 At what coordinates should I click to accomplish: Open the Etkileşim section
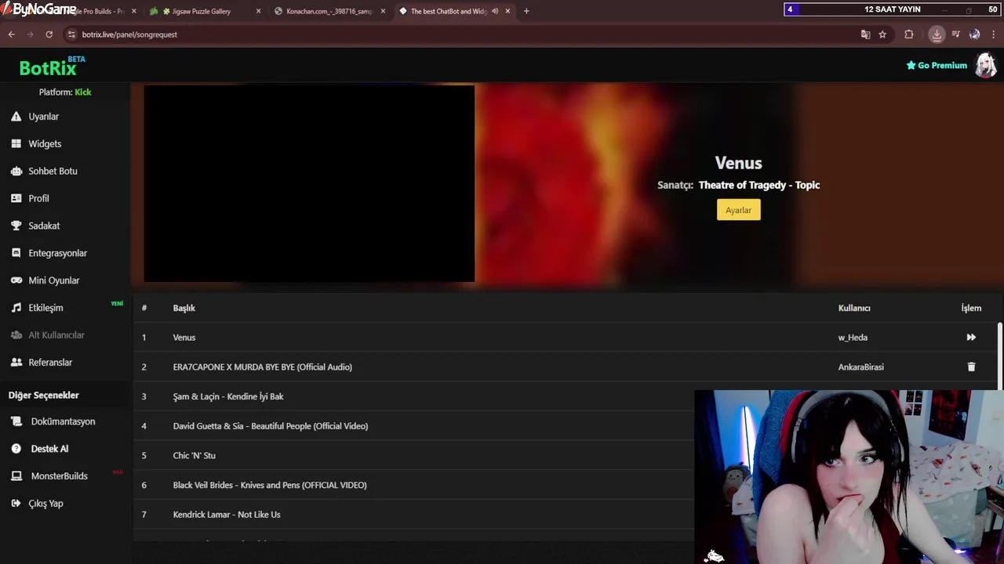[x=45, y=308]
